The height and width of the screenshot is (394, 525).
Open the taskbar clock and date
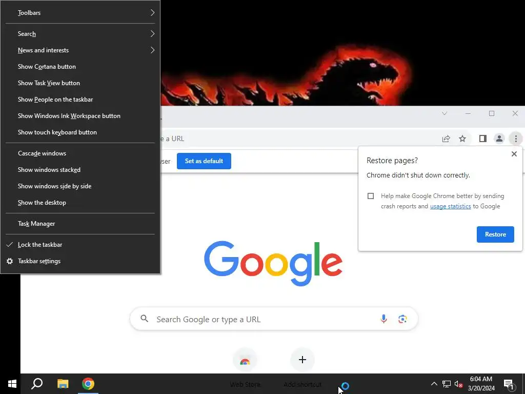point(481,384)
